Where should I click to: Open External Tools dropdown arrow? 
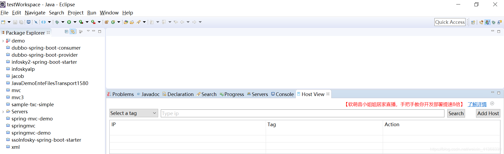pyautogui.click(x=99, y=22)
